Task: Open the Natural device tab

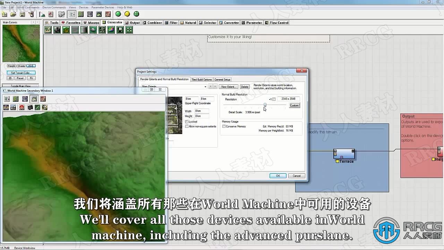Action: click(188, 23)
